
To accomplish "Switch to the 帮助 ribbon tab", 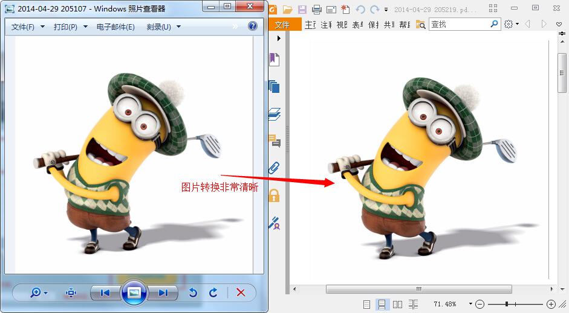I will click(405, 25).
